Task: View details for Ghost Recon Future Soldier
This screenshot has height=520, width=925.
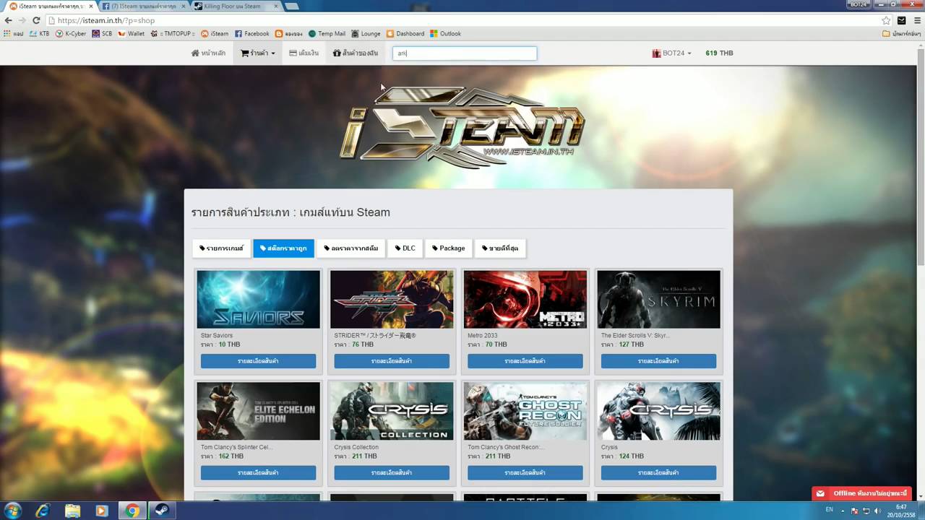Action: pyautogui.click(x=525, y=473)
